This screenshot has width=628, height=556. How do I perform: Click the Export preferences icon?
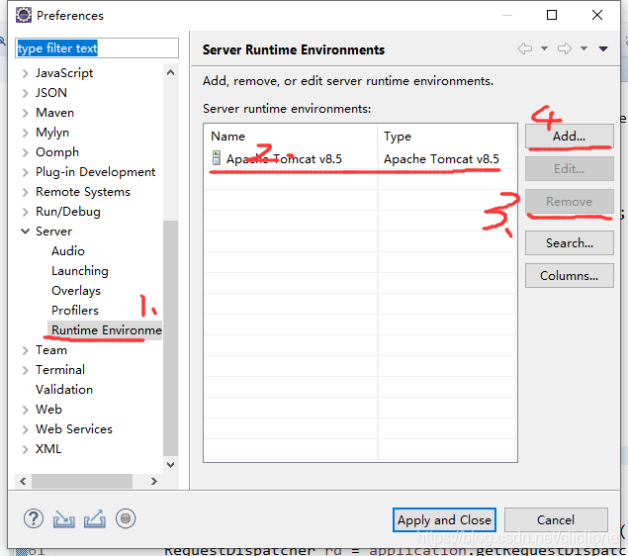pos(95,519)
